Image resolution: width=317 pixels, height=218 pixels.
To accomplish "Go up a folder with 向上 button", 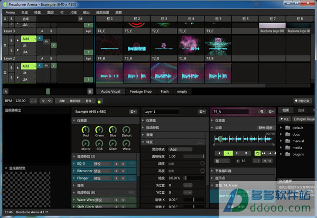I will pos(285,119).
